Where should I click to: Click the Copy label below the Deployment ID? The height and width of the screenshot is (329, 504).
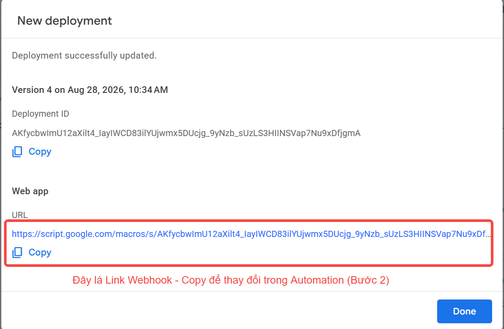coord(40,152)
